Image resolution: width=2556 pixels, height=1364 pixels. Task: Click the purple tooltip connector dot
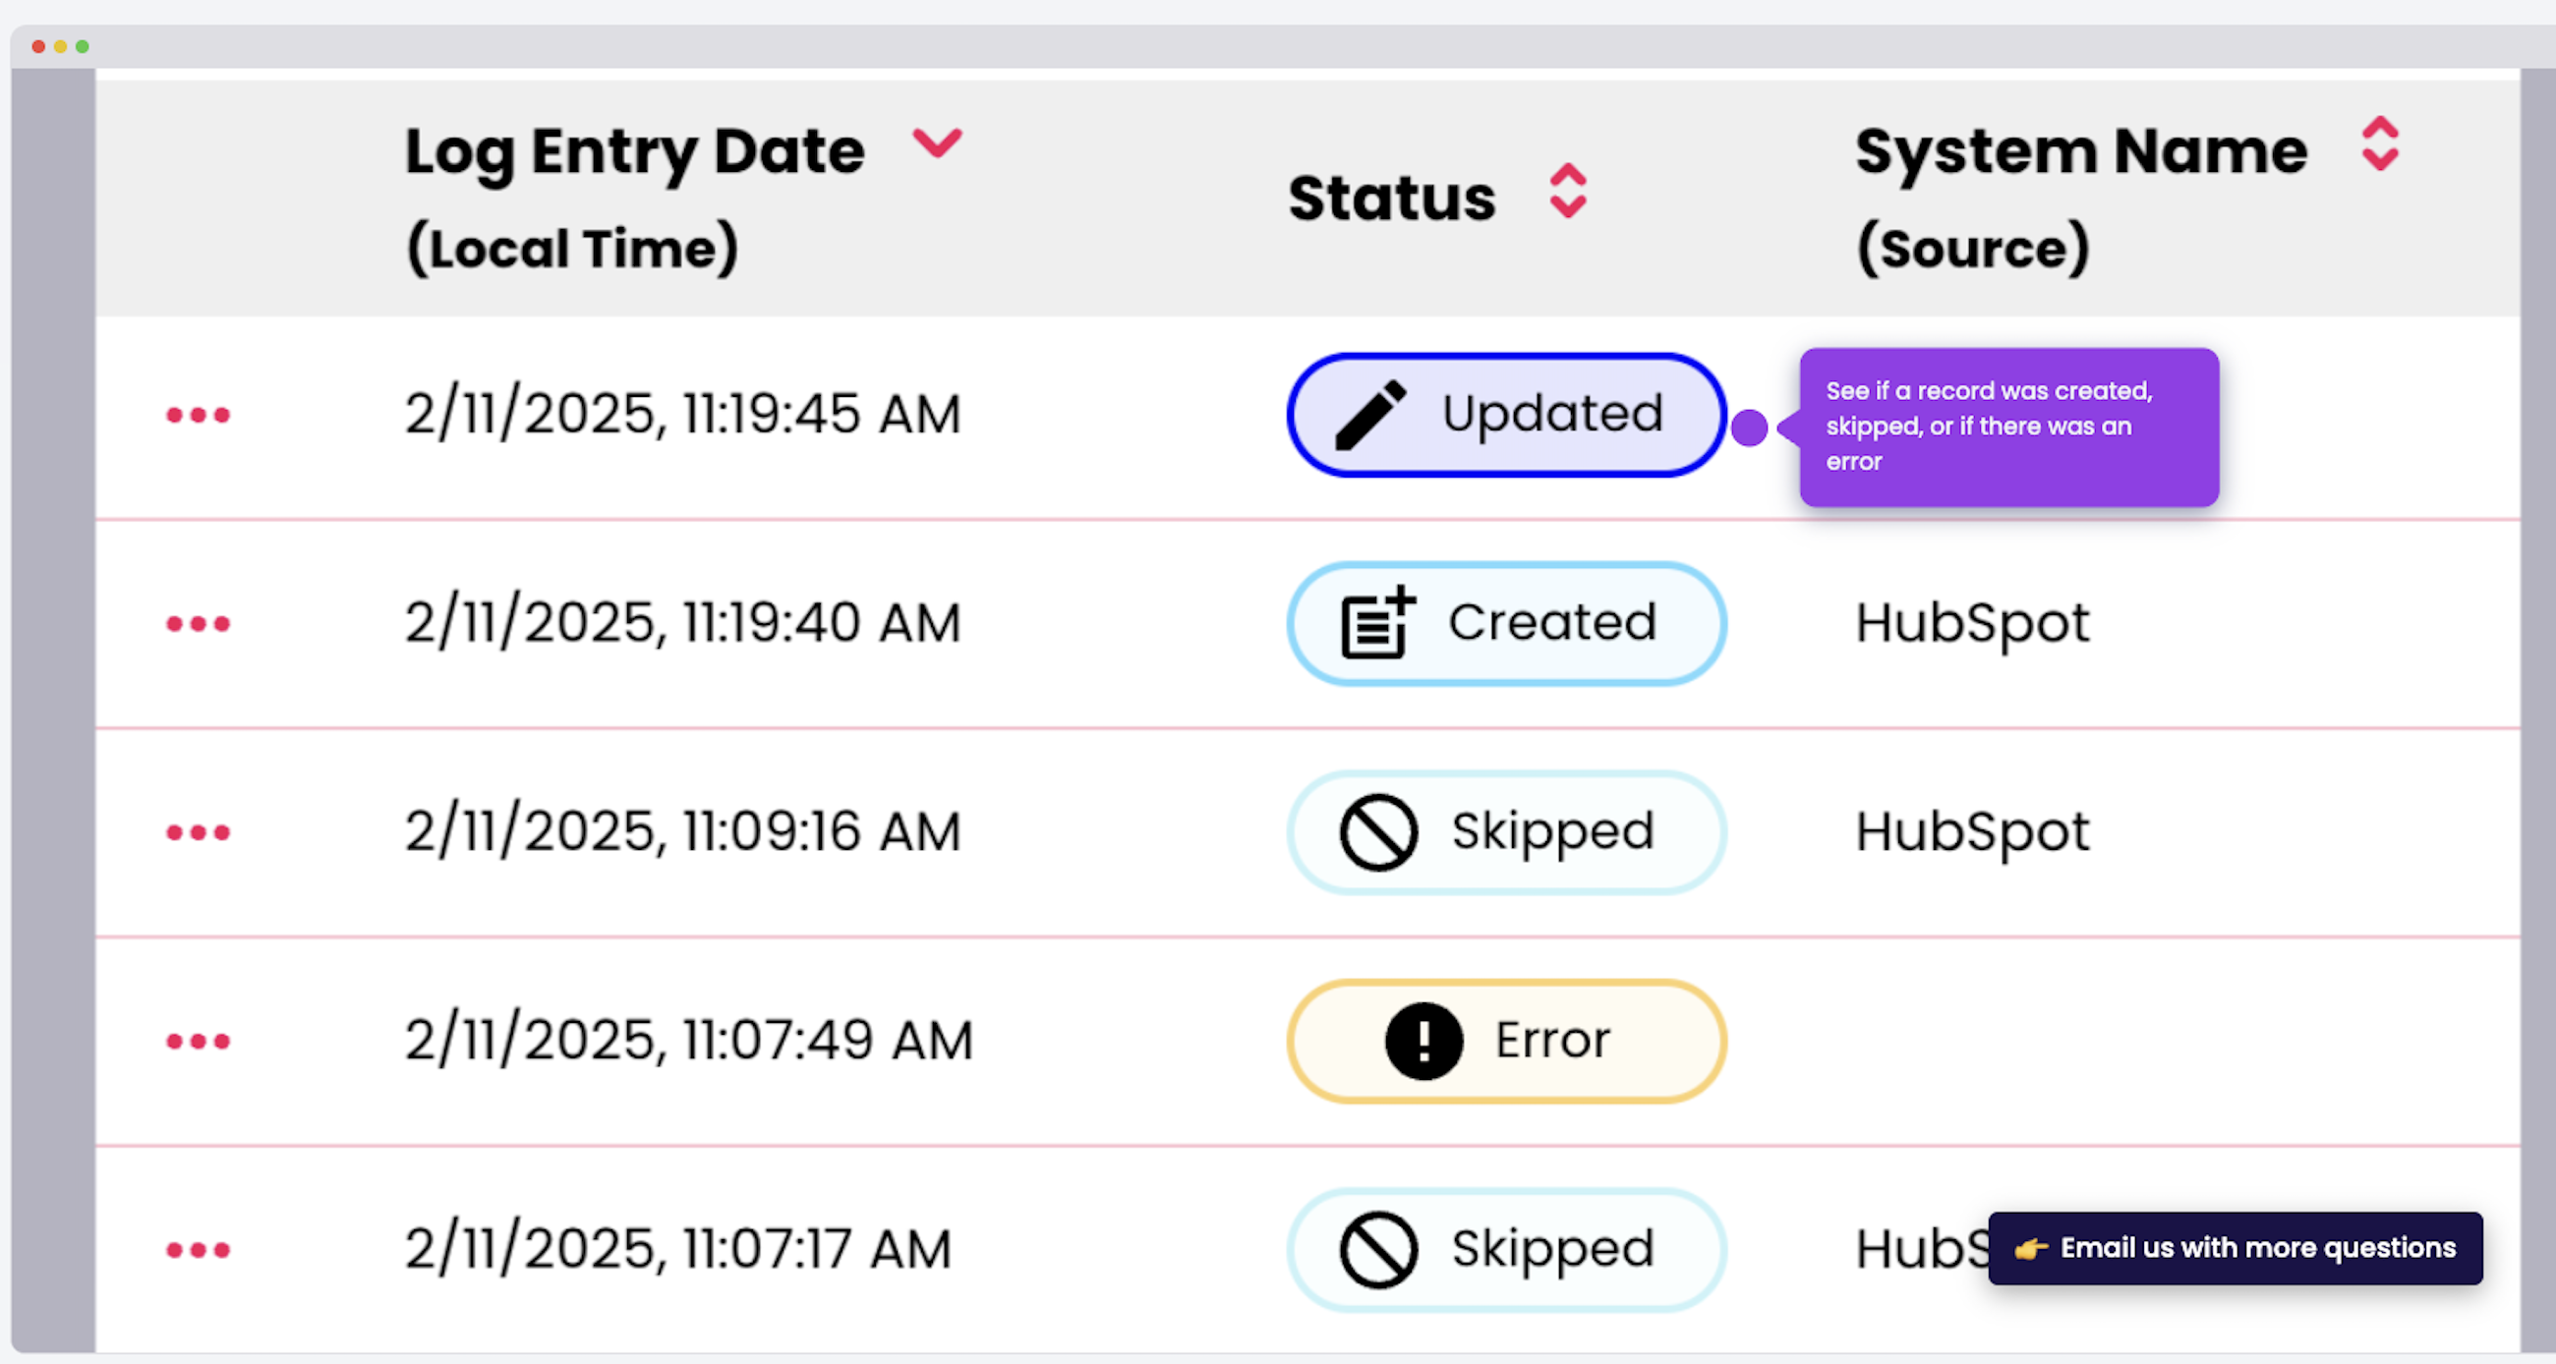[x=1750, y=428]
